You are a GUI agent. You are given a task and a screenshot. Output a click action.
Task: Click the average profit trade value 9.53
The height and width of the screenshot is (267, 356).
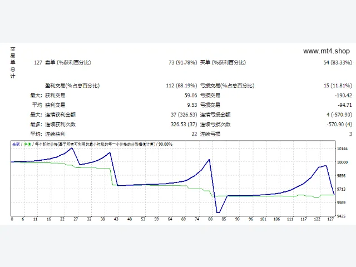(x=192, y=105)
